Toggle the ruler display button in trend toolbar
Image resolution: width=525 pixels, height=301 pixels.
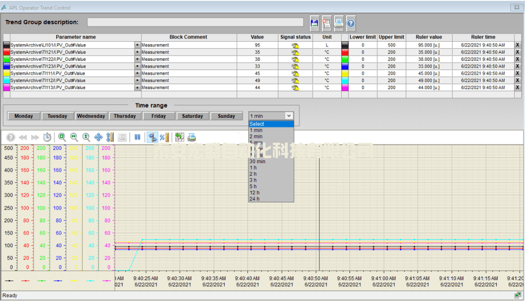tap(152, 137)
